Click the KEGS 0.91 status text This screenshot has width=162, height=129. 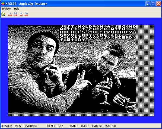pyautogui.click(x=7, y=126)
